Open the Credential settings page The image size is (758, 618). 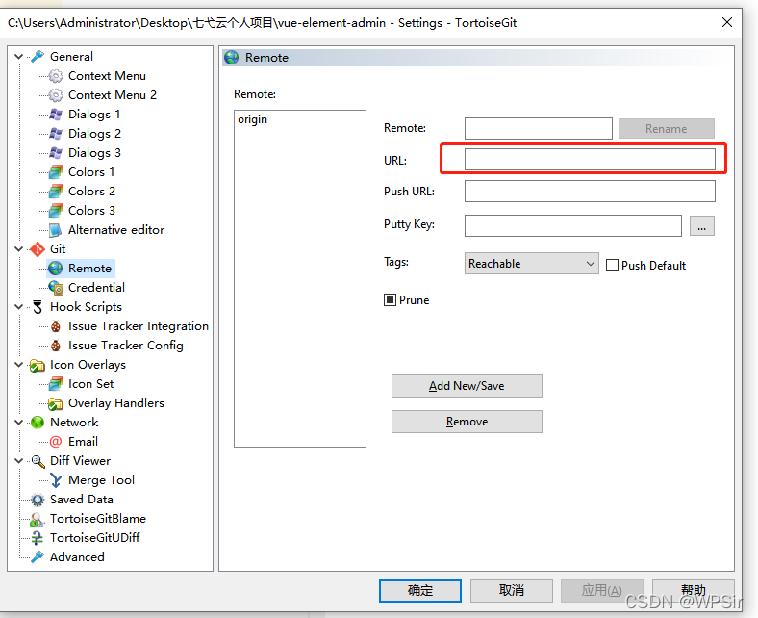coord(96,288)
